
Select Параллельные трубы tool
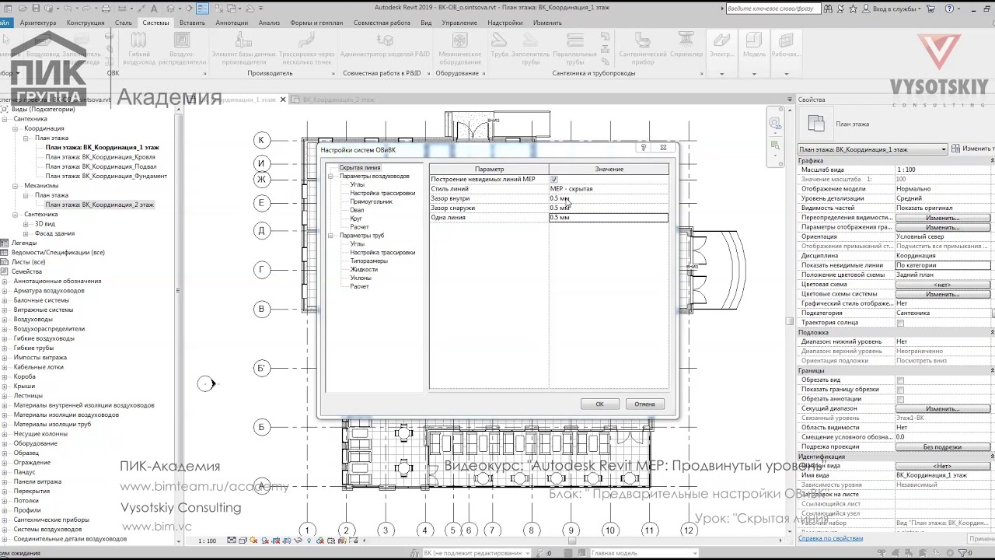pos(574,48)
